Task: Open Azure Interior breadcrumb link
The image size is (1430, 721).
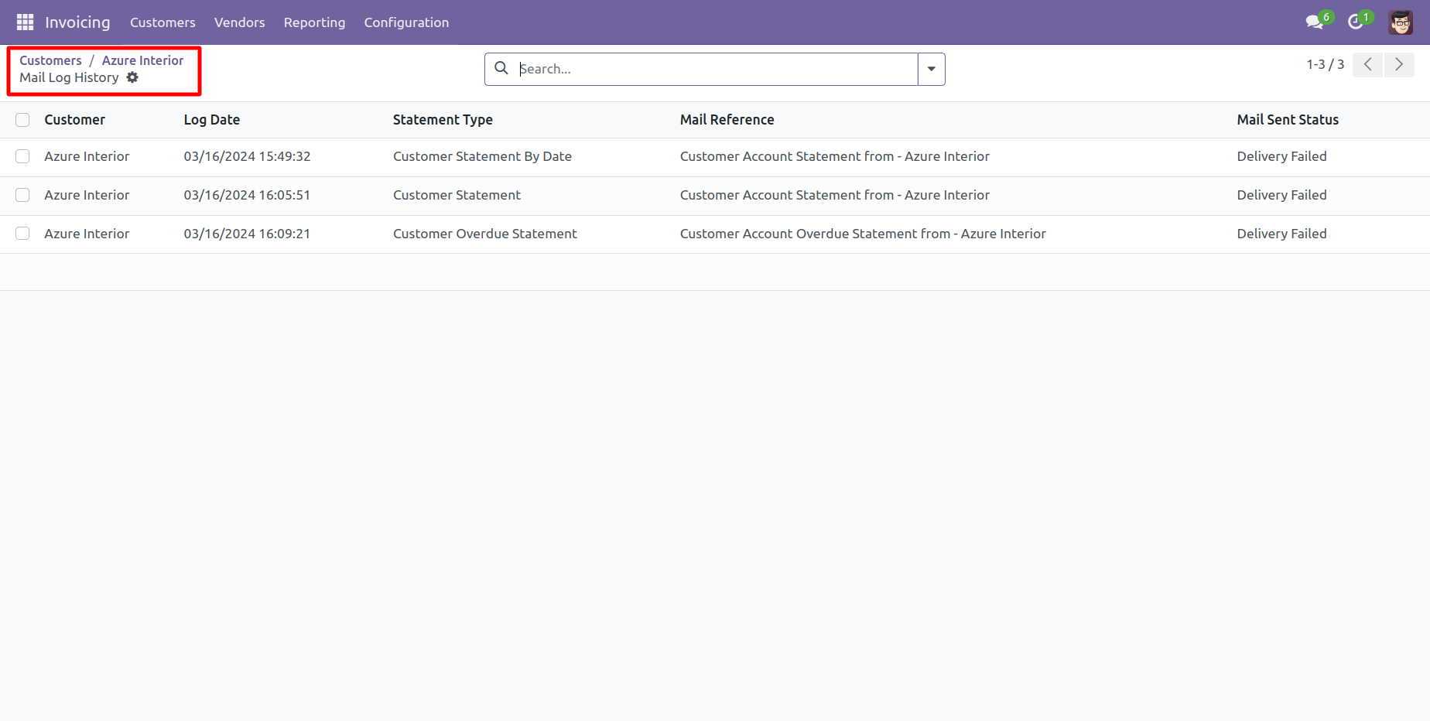Action: pyautogui.click(x=142, y=60)
